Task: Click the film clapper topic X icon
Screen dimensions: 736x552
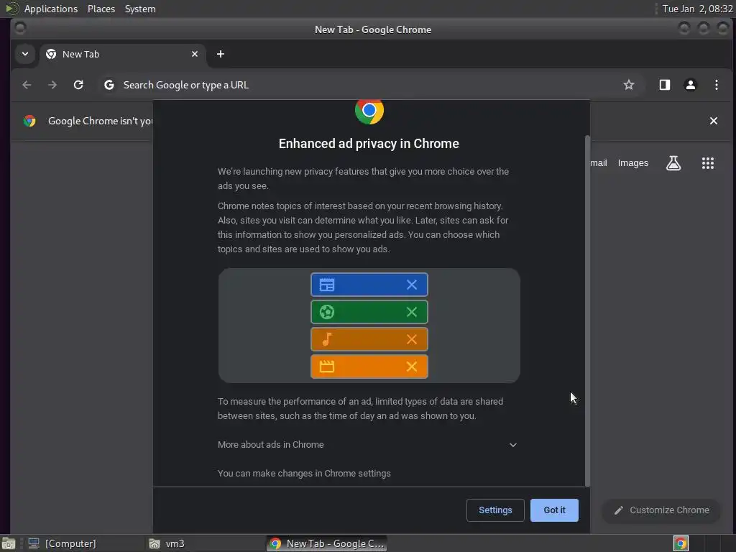Action: click(x=412, y=366)
